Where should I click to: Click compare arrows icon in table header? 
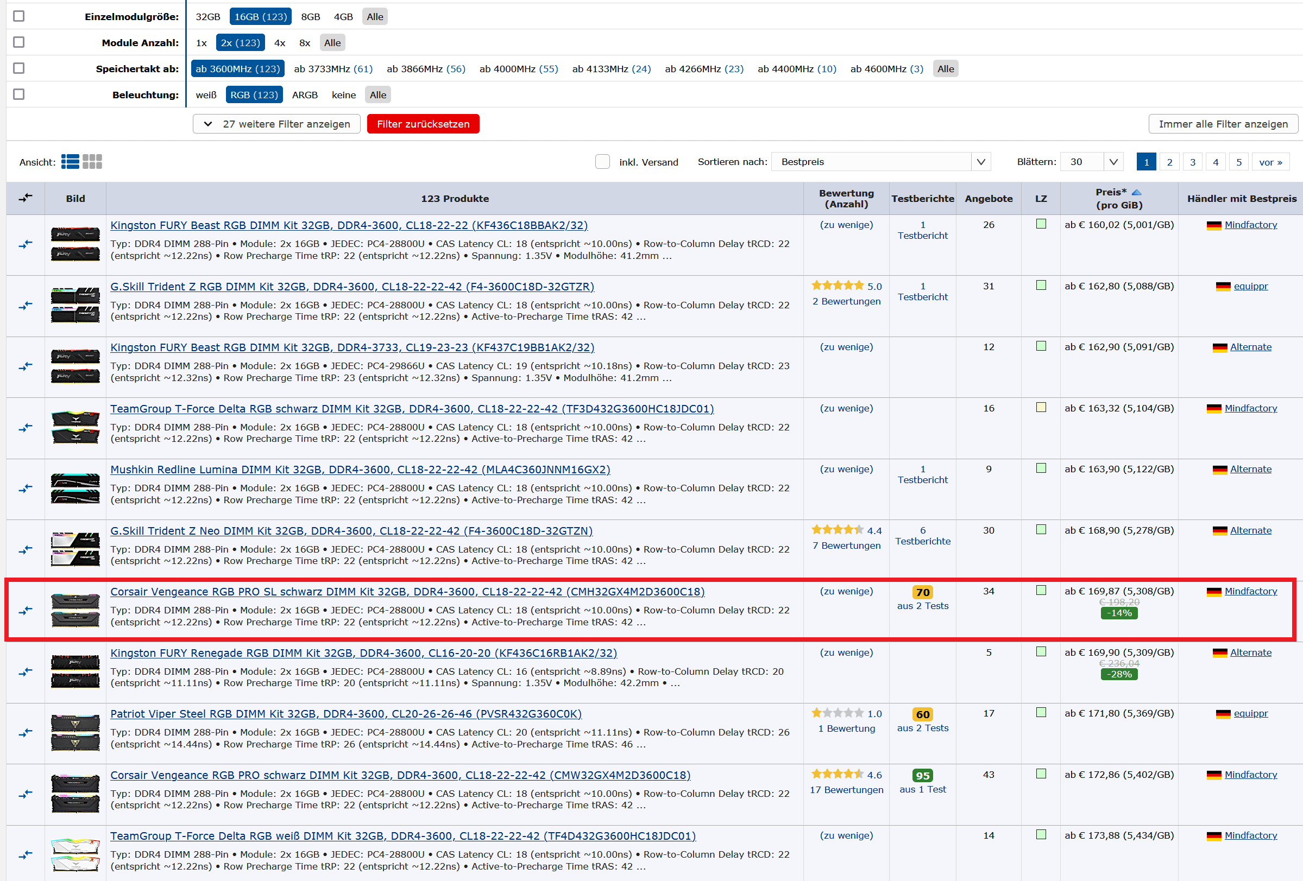(25, 198)
